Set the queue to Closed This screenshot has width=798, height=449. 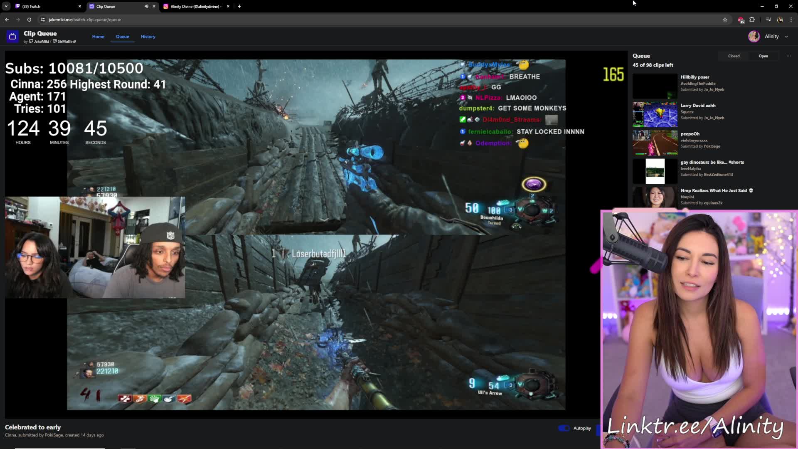pyautogui.click(x=734, y=56)
